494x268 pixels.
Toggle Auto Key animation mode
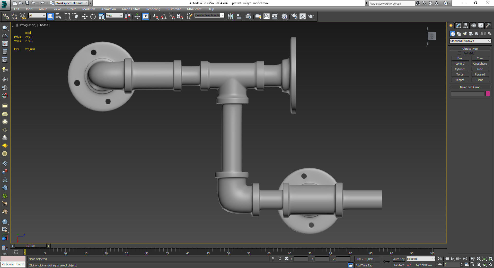(399, 259)
